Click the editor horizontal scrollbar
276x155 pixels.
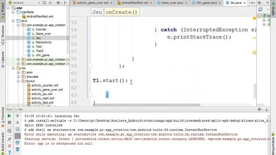(x=147, y=105)
